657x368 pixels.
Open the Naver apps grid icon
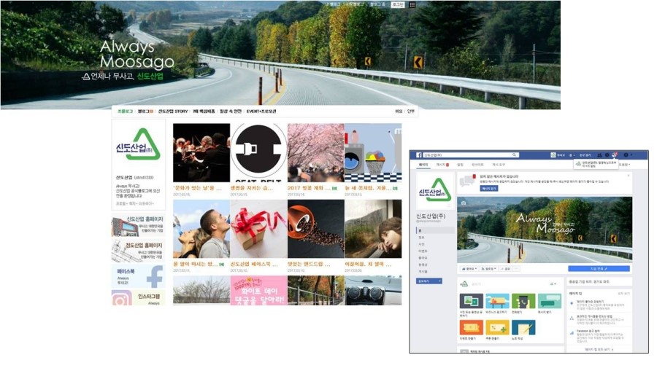pyautogui.click(x=412, y=4)
